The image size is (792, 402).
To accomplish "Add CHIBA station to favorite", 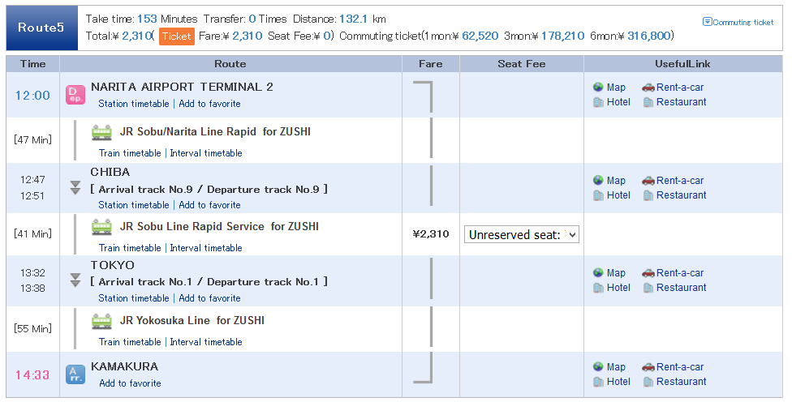I will (x=209, y=205).
